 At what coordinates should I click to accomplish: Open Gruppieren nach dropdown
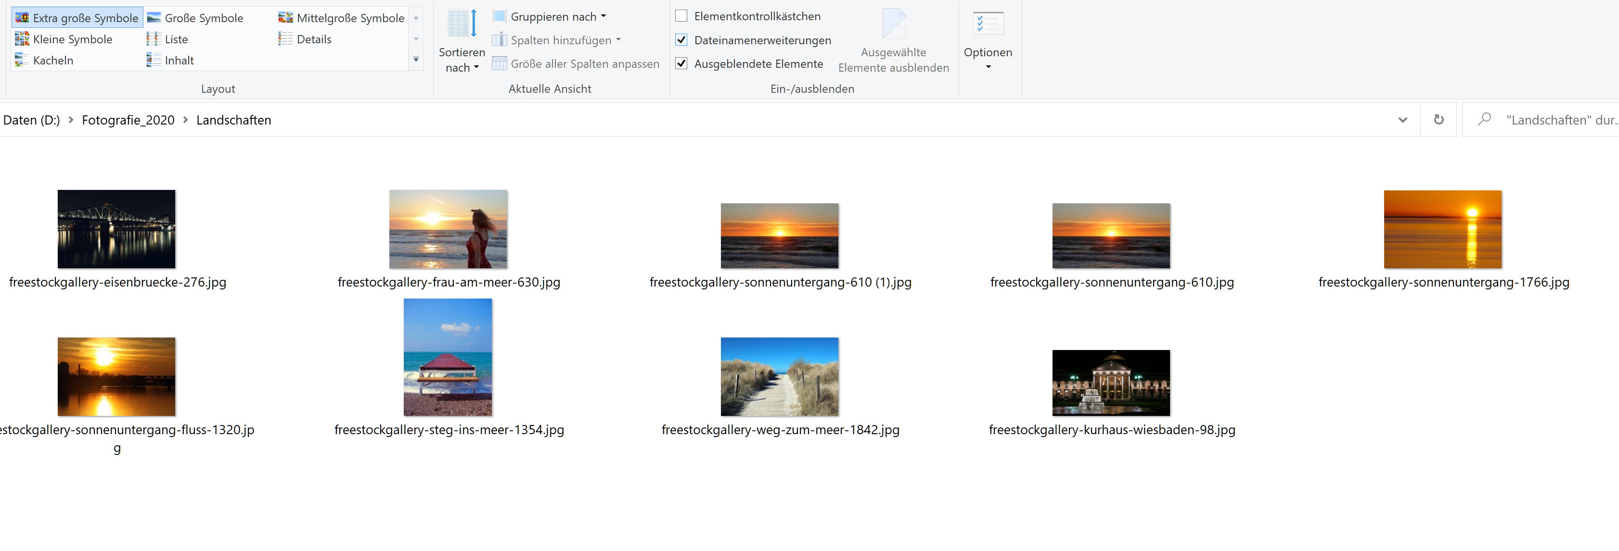[550, 16]
